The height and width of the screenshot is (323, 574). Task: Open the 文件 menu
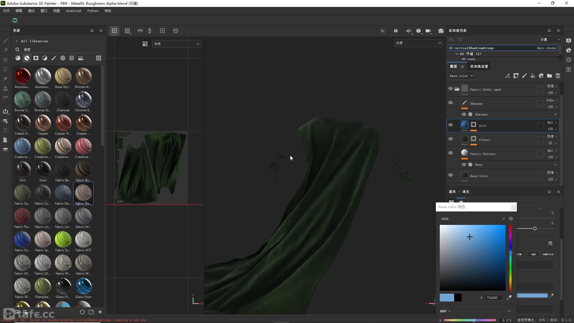[6, 11]
